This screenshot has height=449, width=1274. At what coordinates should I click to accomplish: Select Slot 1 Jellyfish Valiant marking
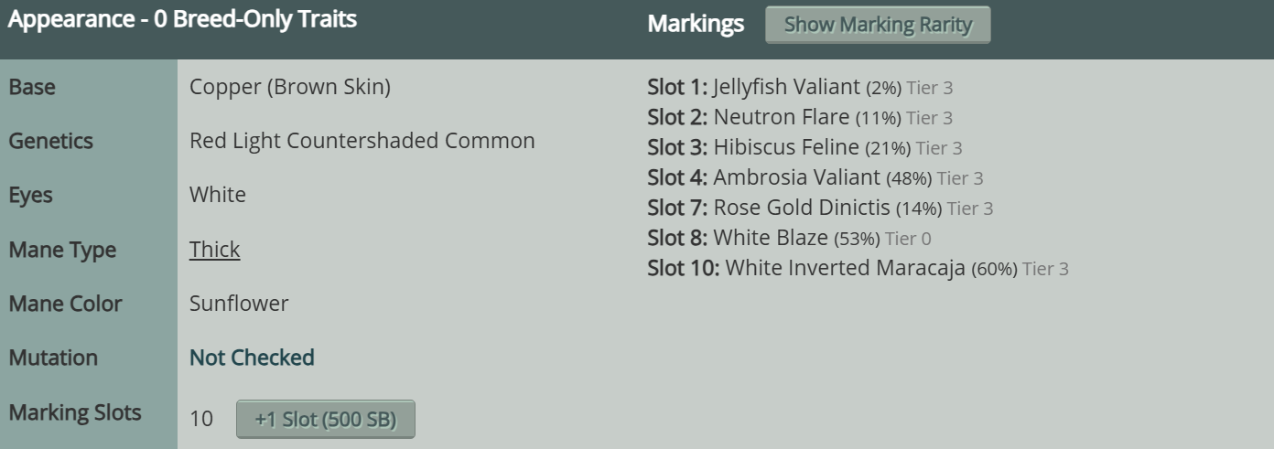786,88
